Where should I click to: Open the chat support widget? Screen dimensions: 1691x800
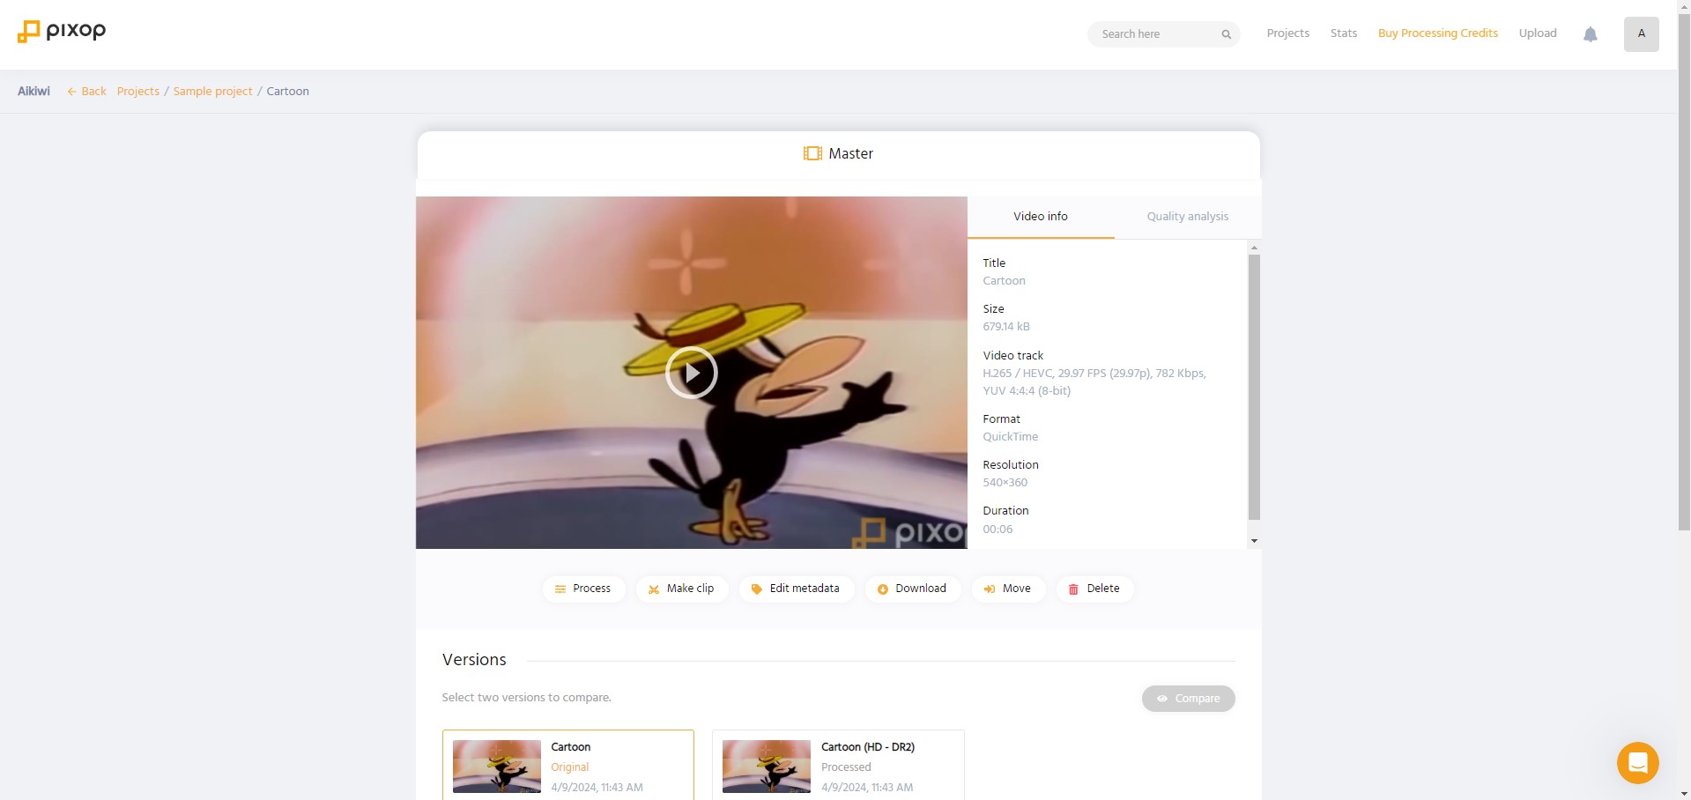[1637, 762]
